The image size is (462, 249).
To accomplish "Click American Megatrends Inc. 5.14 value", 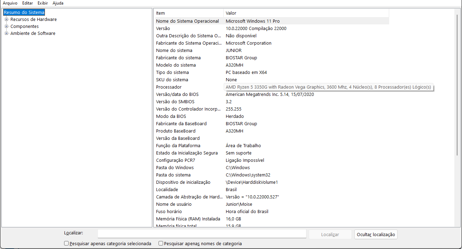I will pos(270,94).
